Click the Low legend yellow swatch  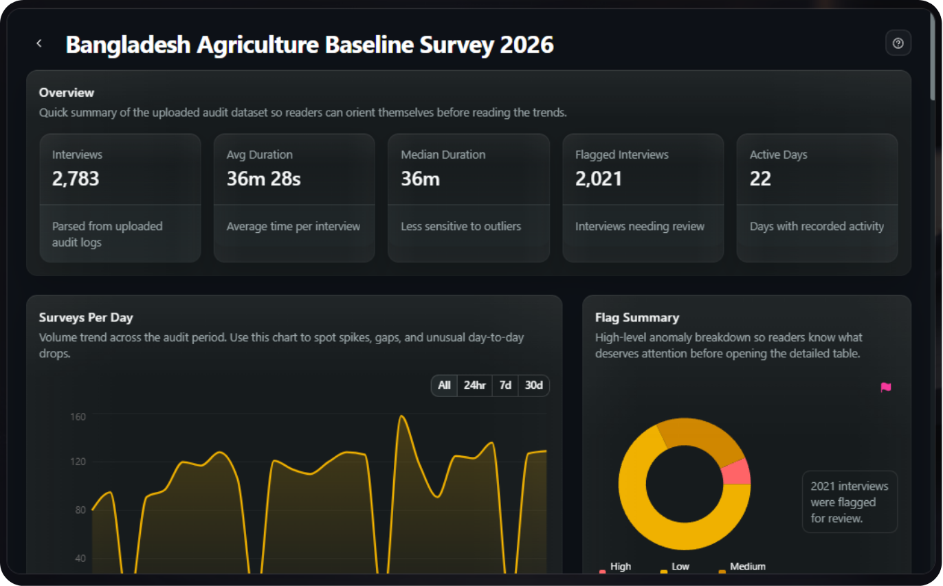(x=664, y=571)
